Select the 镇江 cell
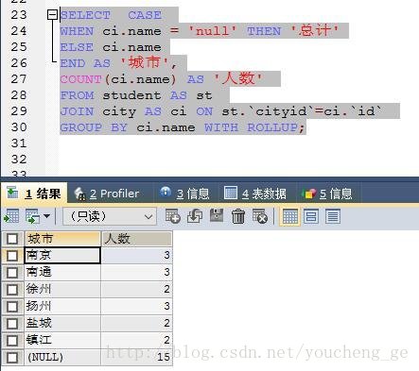The image size is (419, 371). (62, 340)
